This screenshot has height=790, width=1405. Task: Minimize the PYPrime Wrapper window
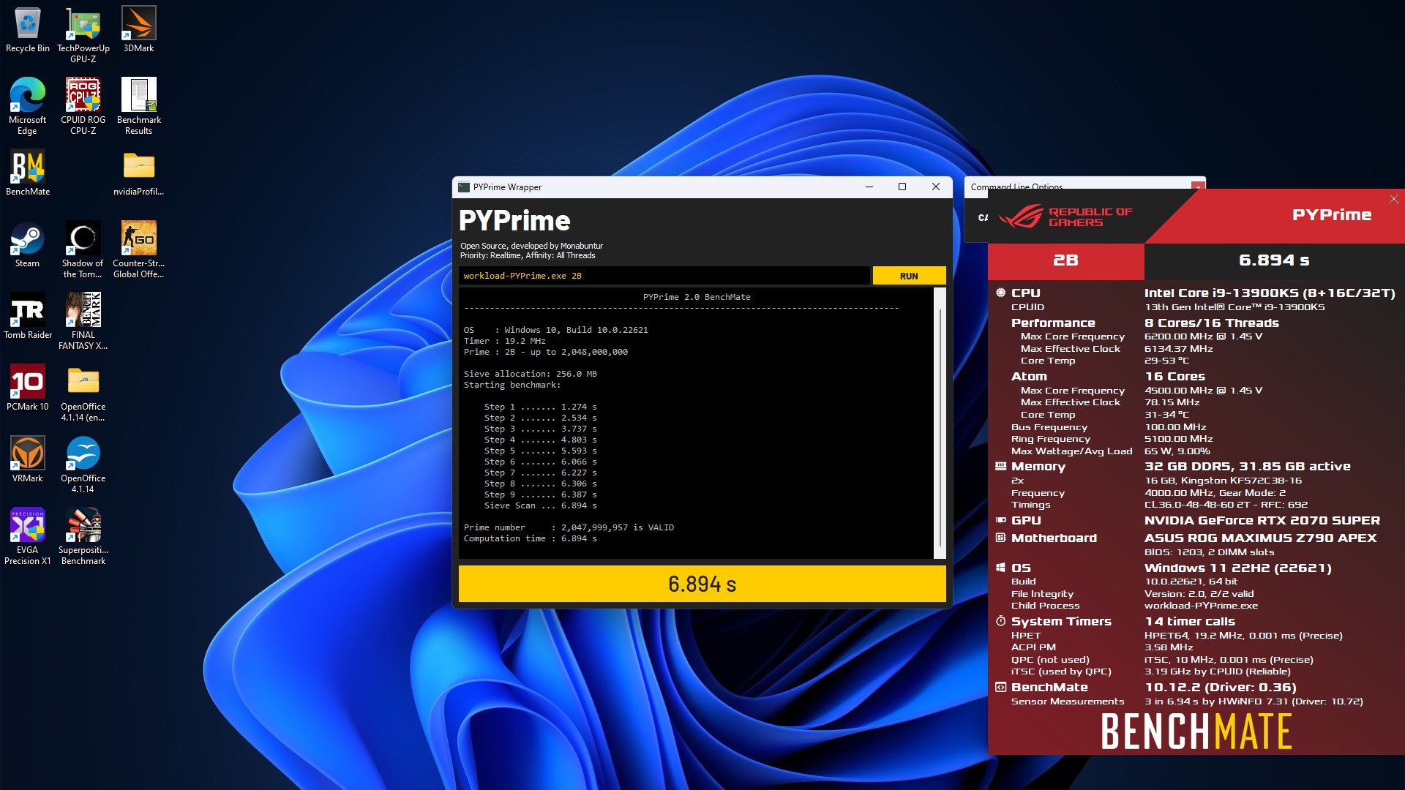(x=869, y=187)
